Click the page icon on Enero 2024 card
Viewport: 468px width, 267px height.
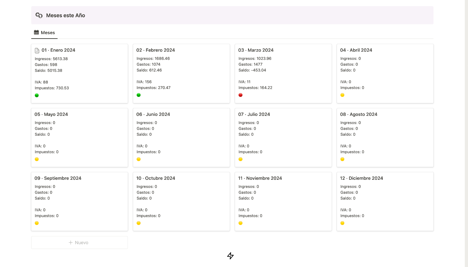[x=37, y=50]
